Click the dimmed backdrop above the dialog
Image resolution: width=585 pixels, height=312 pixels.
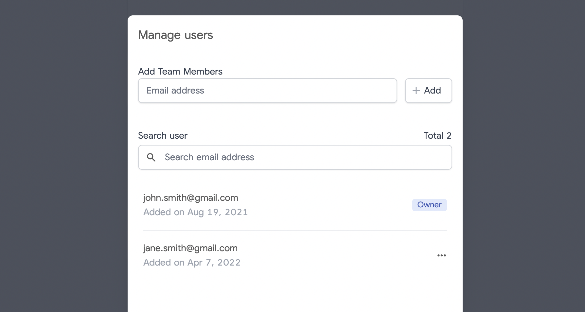click(x=294, y=7)
